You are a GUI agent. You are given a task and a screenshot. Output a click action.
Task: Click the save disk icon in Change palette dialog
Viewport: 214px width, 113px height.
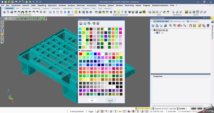click(x=81, y=23)
